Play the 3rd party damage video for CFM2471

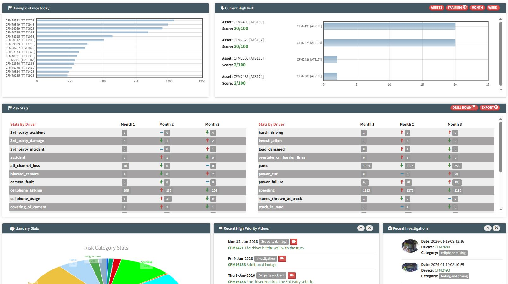pyautogui.click(x=293, y=242)
